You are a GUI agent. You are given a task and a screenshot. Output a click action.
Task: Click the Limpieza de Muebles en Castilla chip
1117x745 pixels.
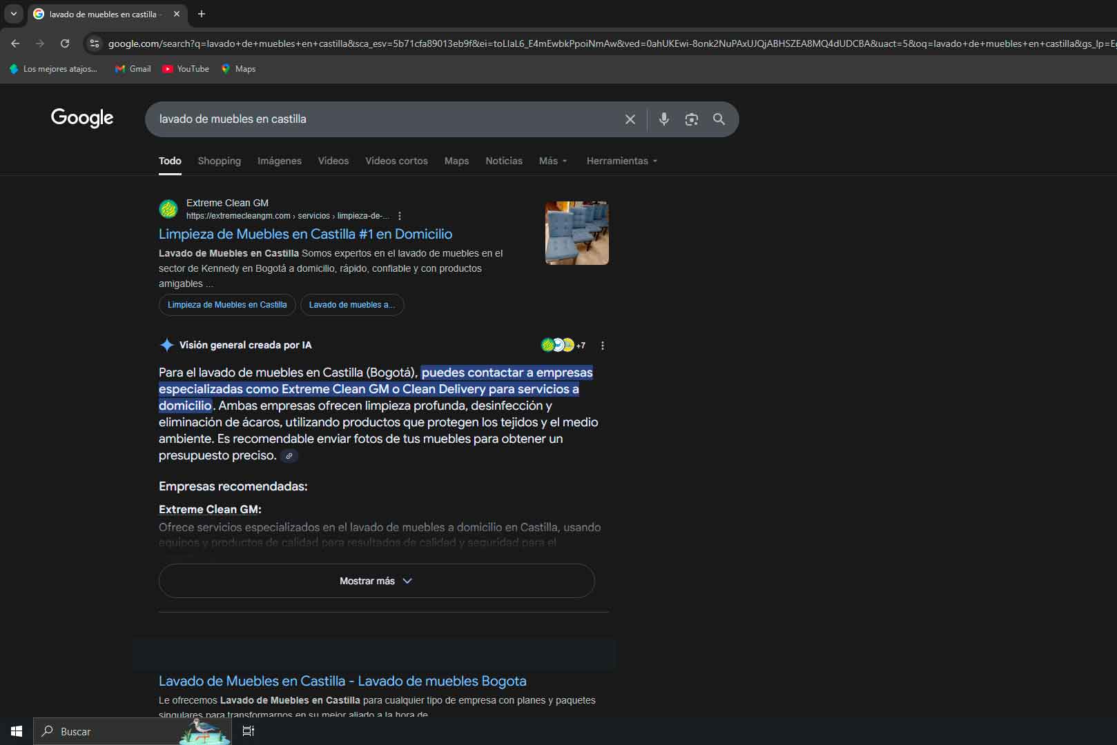pyautogui.click(x=227, y=305)
